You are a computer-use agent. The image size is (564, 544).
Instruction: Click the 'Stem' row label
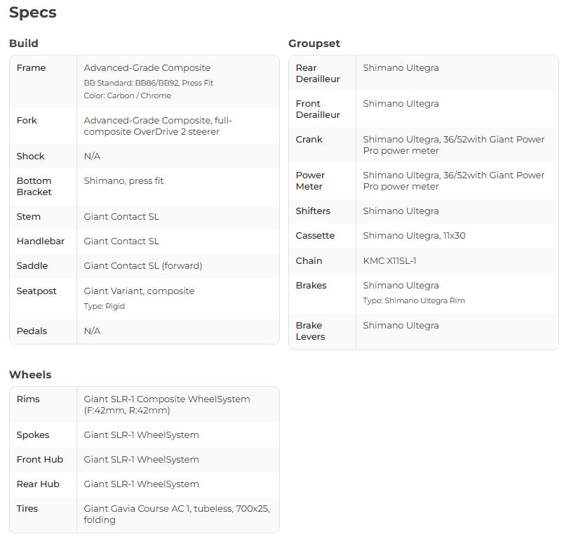[29, 217]
